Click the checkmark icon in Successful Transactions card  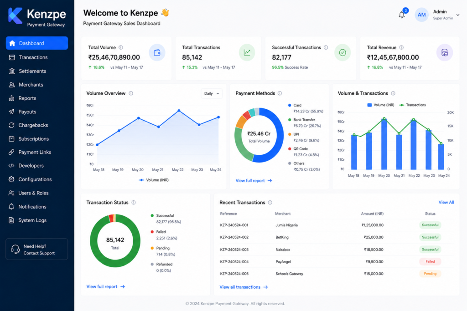[342, 53]
